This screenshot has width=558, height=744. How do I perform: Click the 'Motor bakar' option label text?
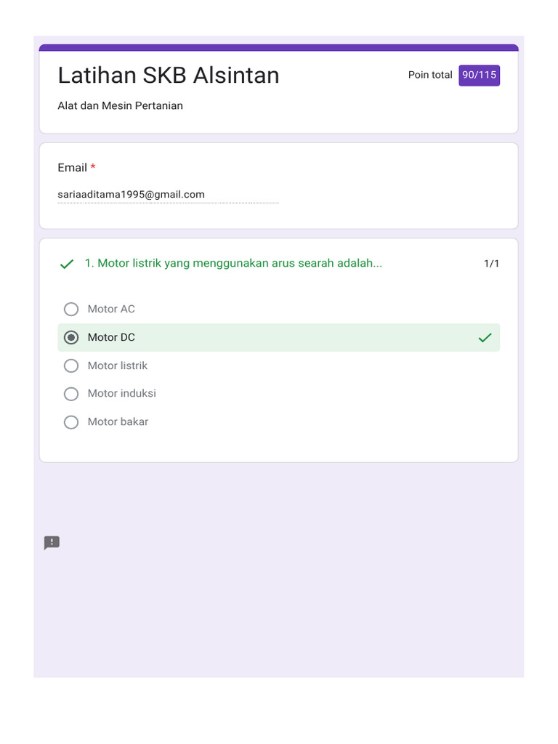[118, 422]
